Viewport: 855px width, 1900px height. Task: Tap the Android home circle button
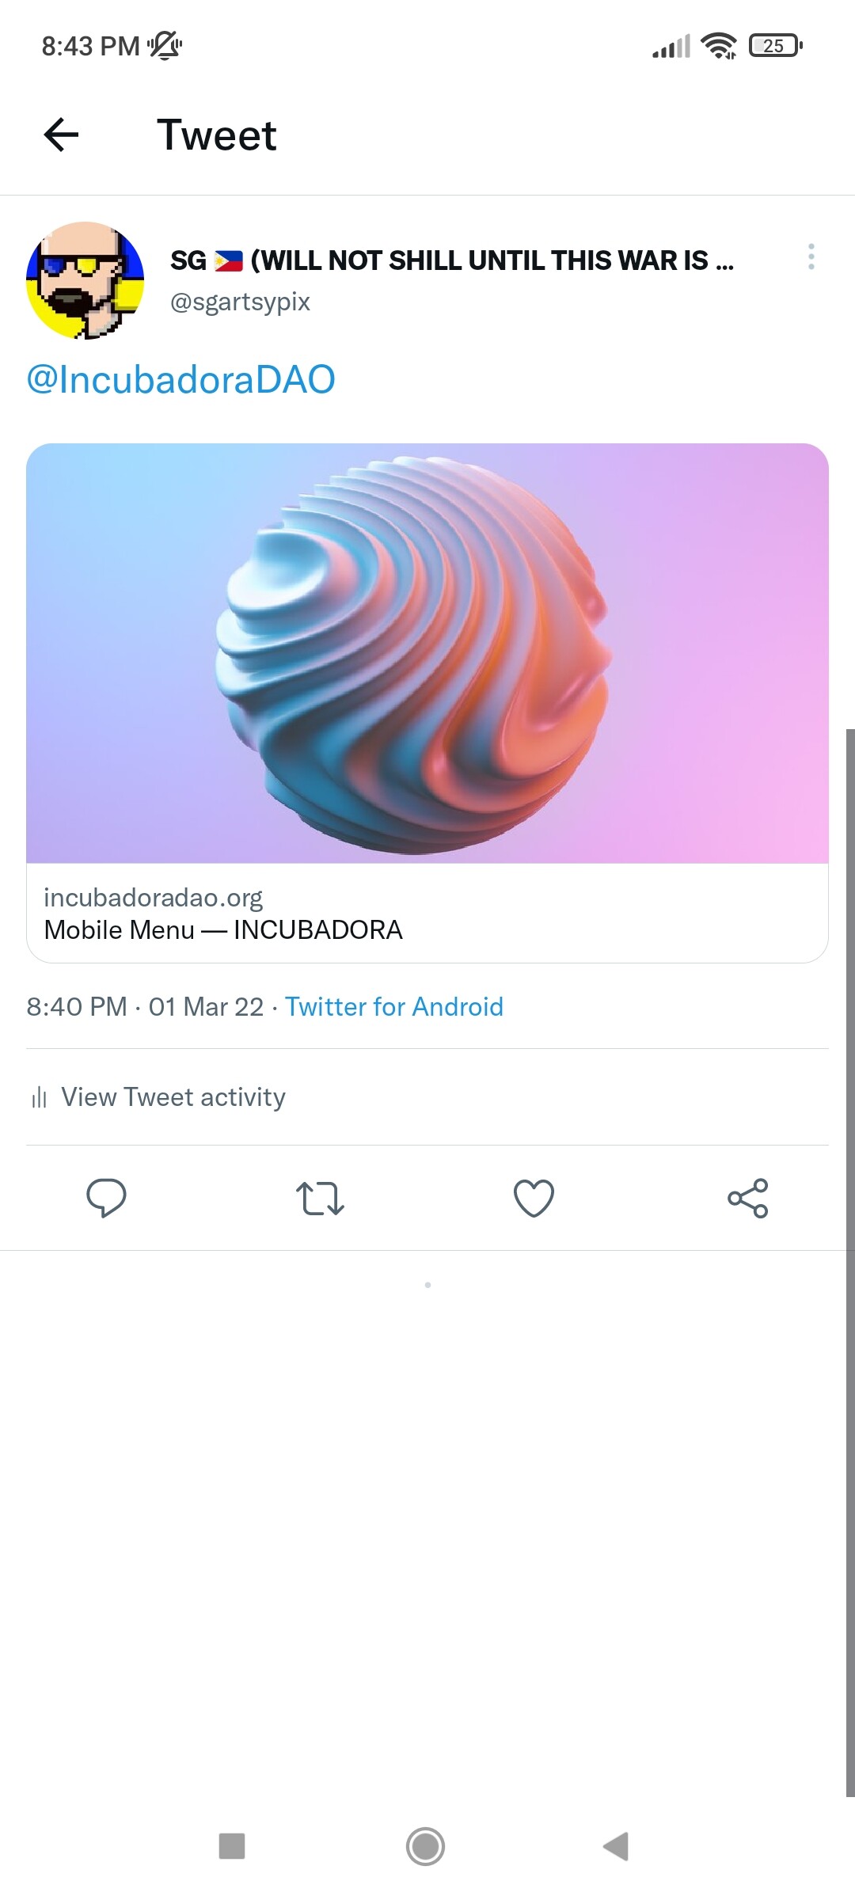point(426,1845)
